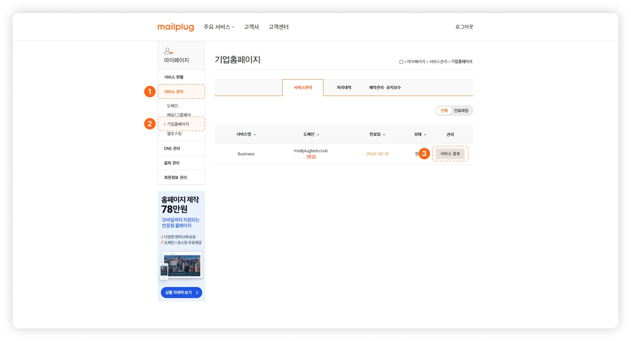
Task: Click the 서비스 정보 button
Action: pyautogui.click(x=450, y=154)
